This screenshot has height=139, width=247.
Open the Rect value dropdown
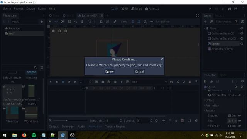(x=232, y=121)
